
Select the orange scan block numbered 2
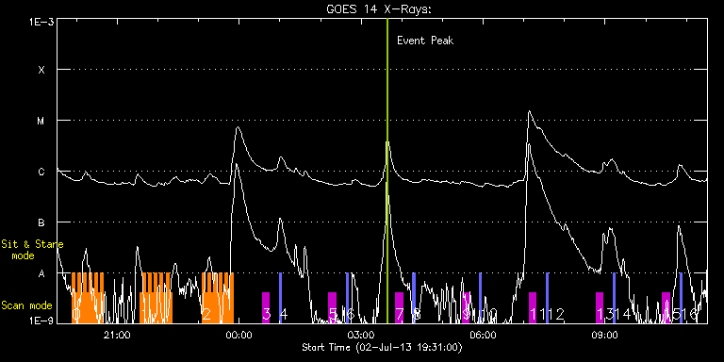pyautogui.click(x=218, y=298)
